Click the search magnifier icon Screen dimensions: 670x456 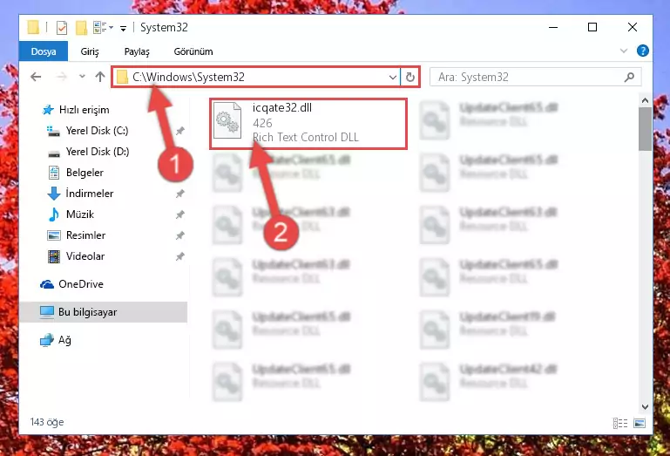(x=629, y=77)
